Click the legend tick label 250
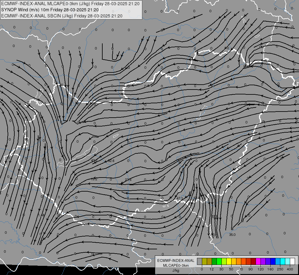Image resolution: width=299 pixels, height=275 pixels. click(280, 269)
